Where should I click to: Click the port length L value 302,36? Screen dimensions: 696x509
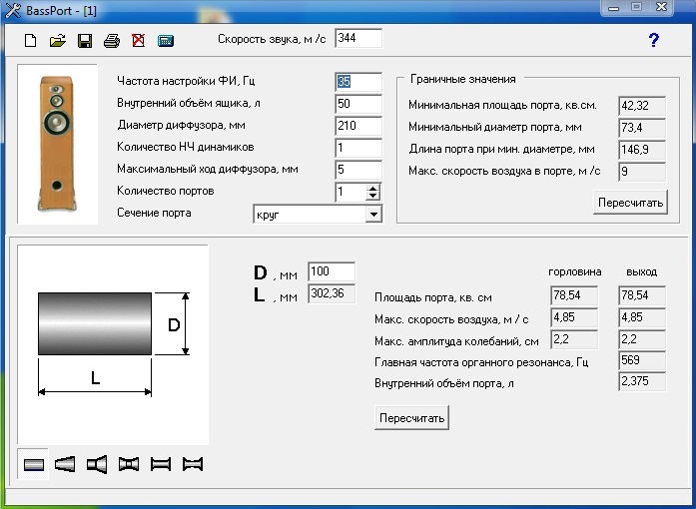point(332,293)
